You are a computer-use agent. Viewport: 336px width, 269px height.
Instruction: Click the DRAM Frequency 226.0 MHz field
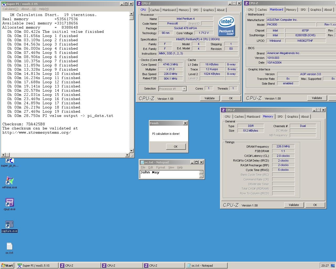[283, 147]
